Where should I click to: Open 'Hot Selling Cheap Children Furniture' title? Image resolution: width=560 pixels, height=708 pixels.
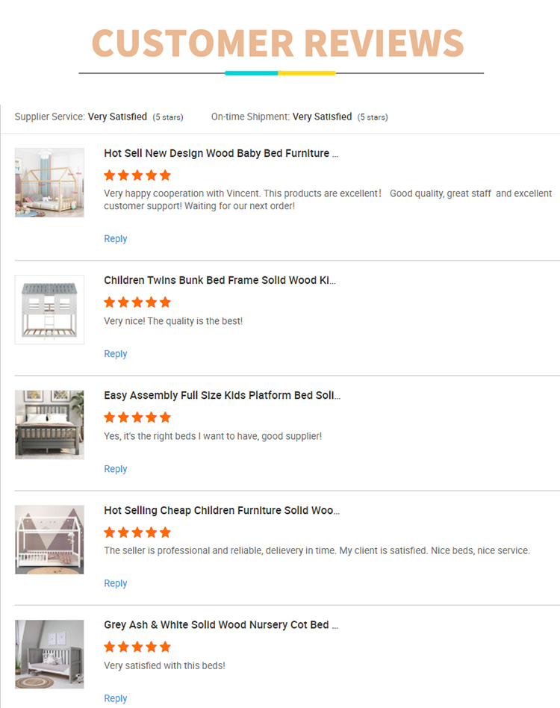coord(222,510)
